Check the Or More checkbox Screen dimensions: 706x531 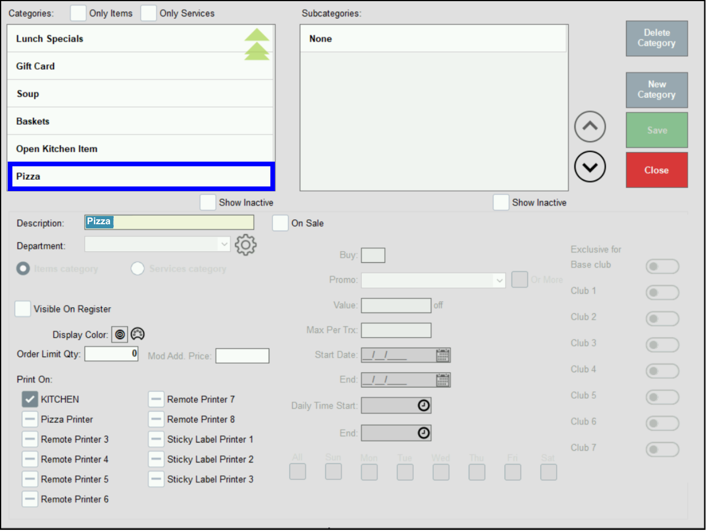point(519,279)
